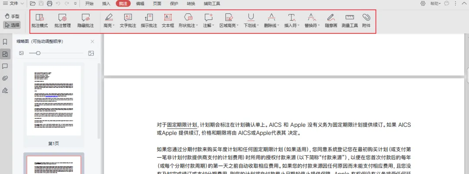Click the undo arrow
Screen dimensions: 469x174
point(58,3)
